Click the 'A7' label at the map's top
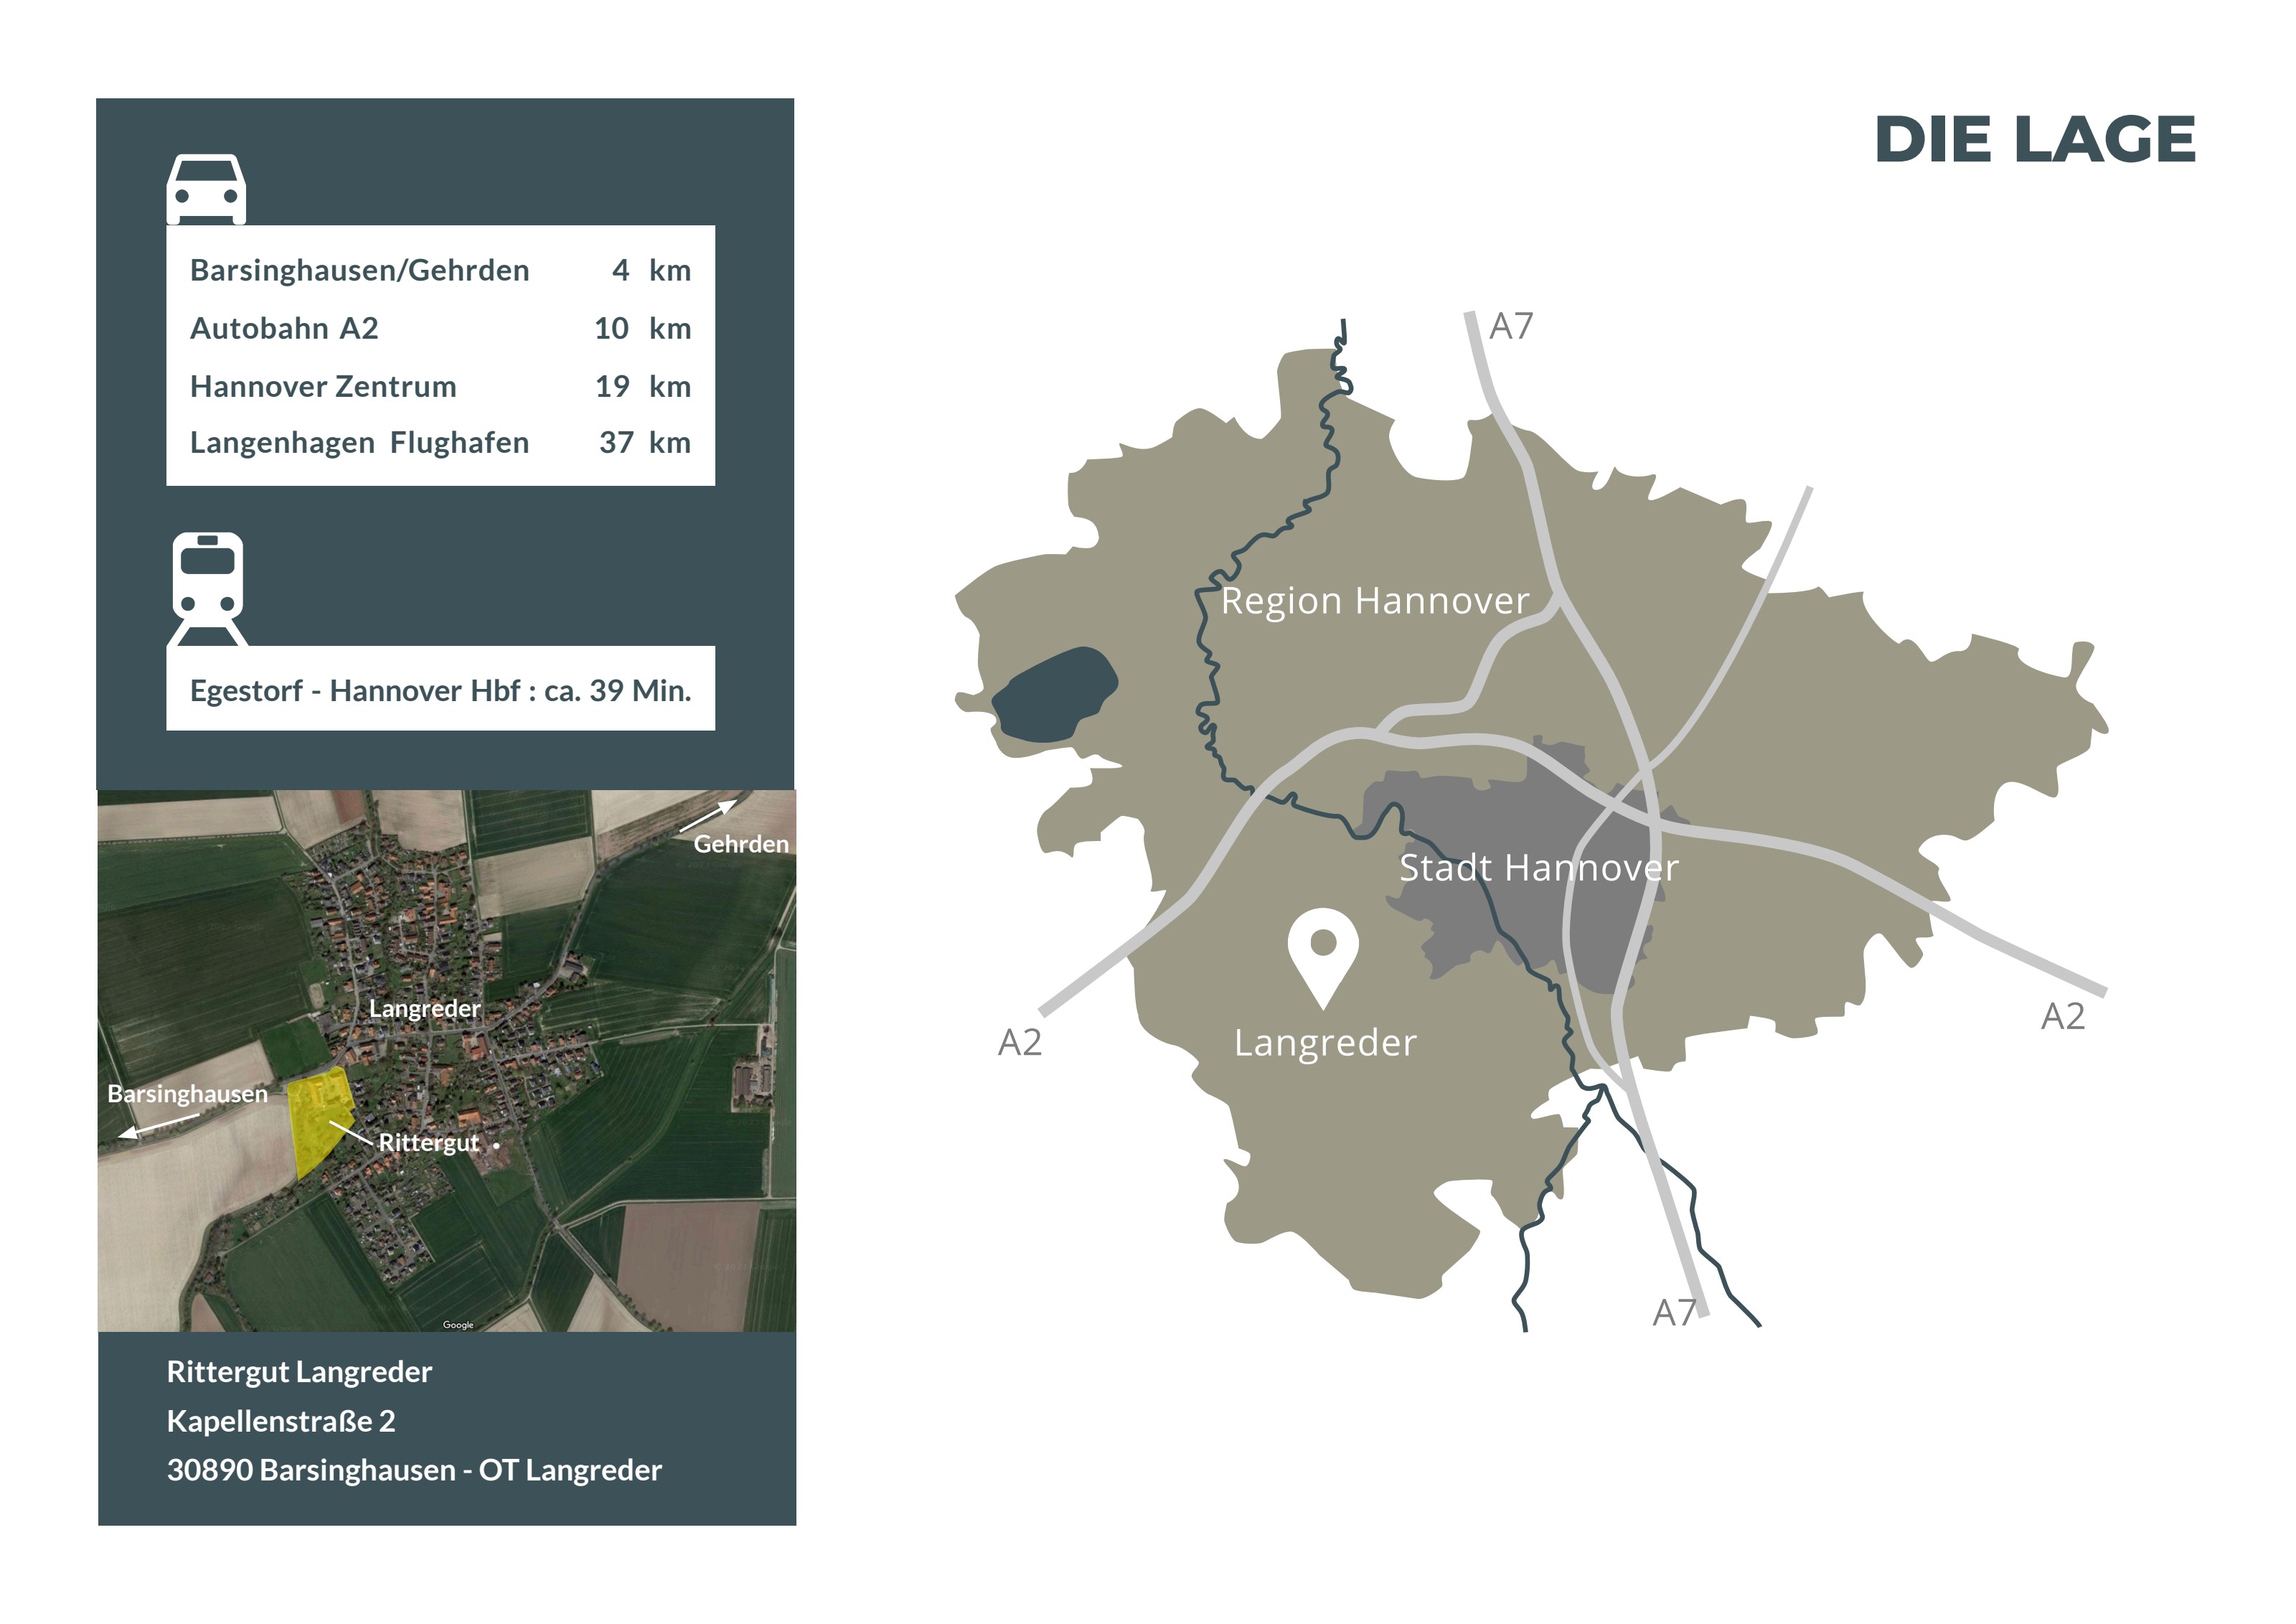 (x=1510, y=326)
